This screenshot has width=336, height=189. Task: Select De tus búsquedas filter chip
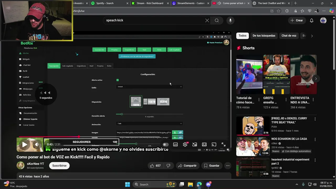(264, 36)
